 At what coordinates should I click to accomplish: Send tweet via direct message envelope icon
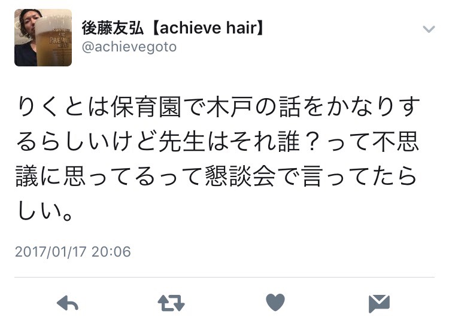point(379,303)
